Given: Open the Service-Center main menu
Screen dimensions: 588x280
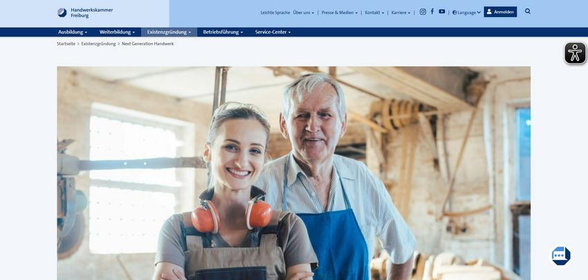Looking at the screenshot, I should (x=273, y=32).
